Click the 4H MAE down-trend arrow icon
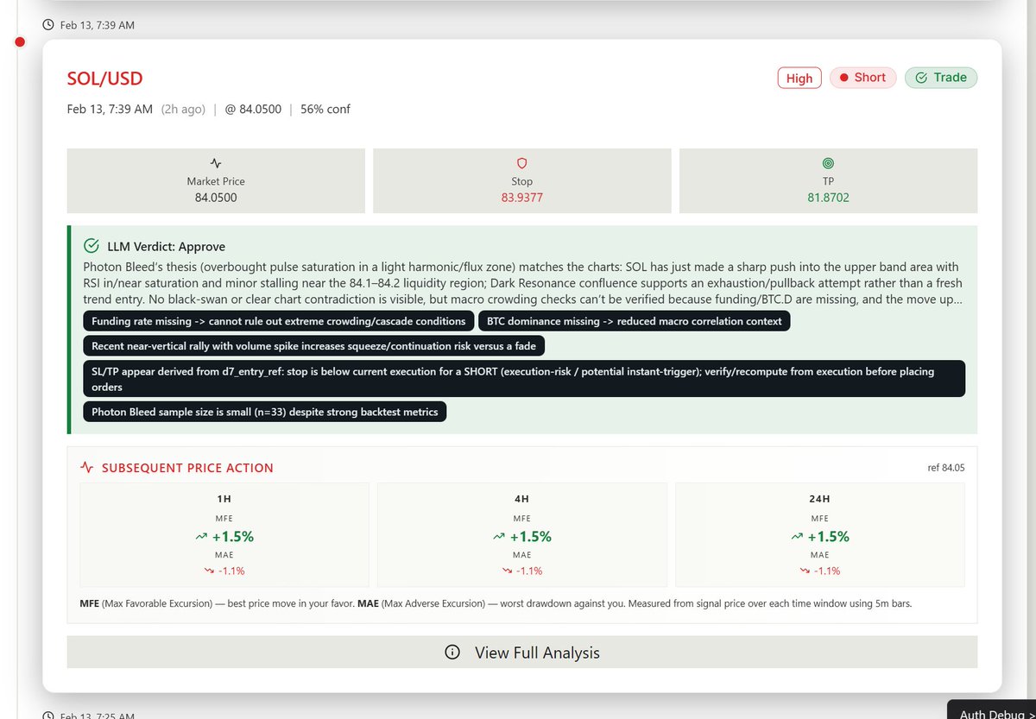1036x719 pixels. 507,571
